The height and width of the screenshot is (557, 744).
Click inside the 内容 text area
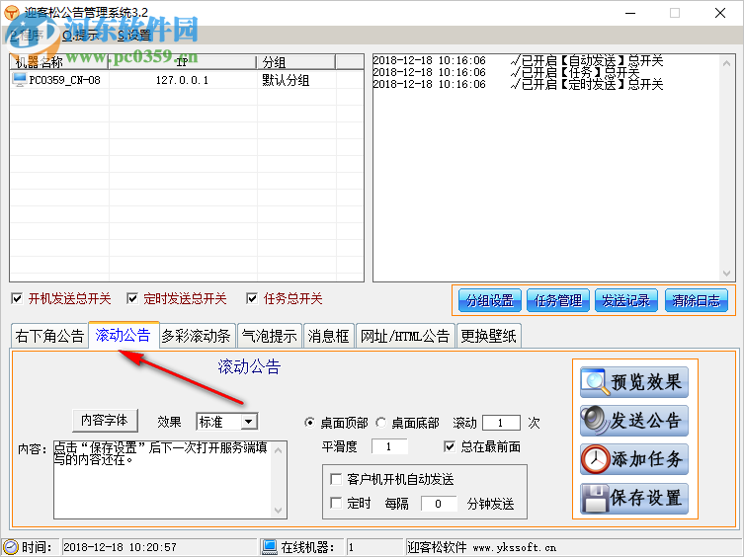pyautogui.click(x=164, y=480)
